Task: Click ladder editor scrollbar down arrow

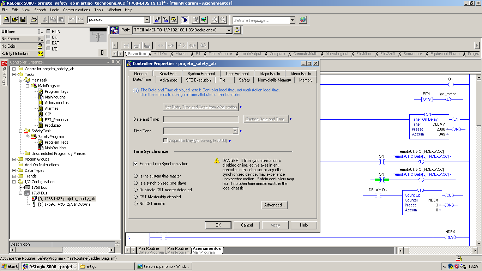Action: (479, 243)
